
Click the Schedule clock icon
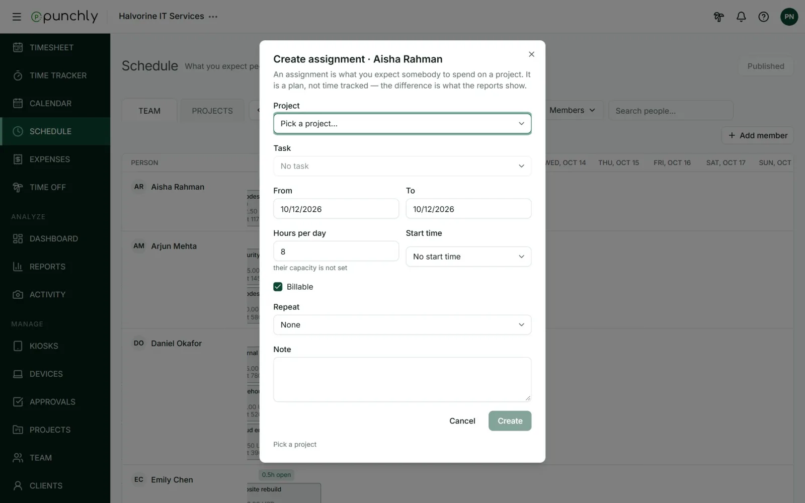click(18, 131)
